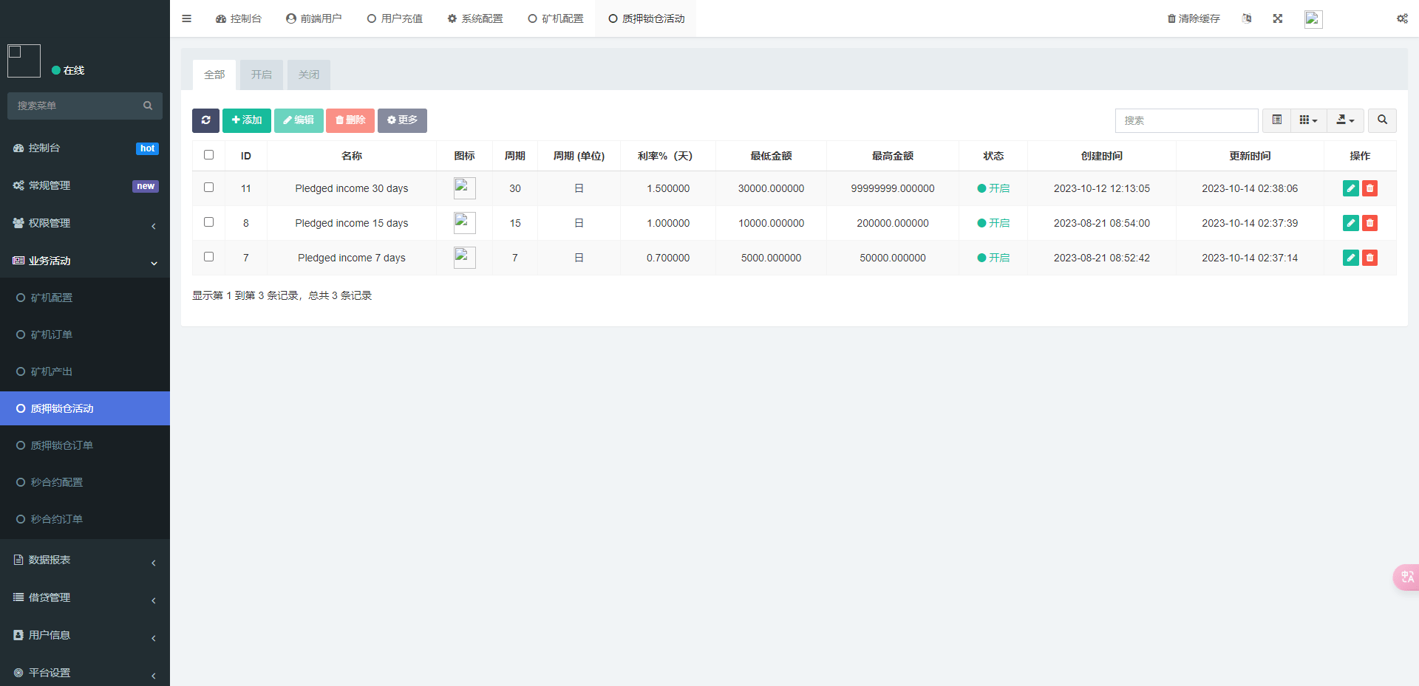This screenshot has width=1419, height=686.
Task: Toggle the table card view icon
Action: click(1276, 120)
